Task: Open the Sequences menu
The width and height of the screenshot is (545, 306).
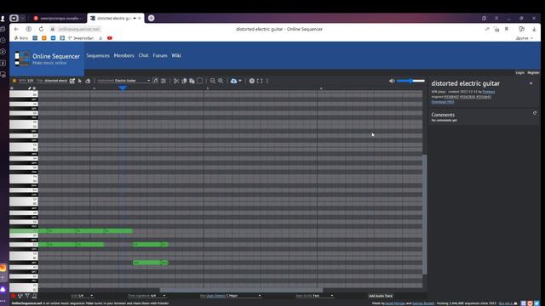Action: 98,55
